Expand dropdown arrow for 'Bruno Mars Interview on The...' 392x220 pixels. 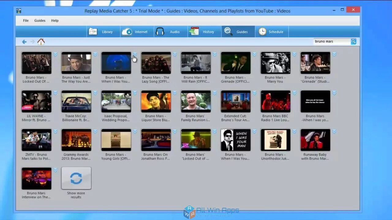(55, 170)
